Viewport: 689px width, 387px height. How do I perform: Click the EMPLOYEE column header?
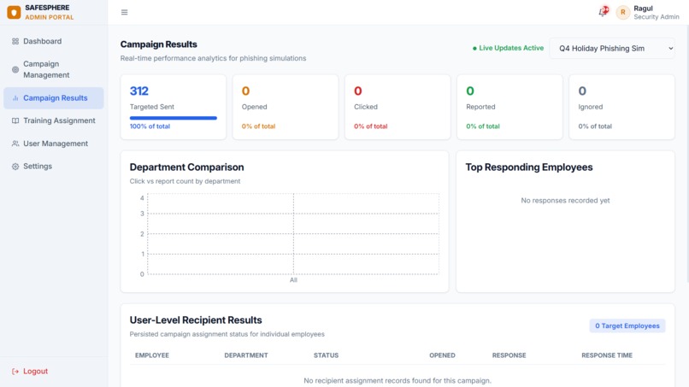click(152, 355)
